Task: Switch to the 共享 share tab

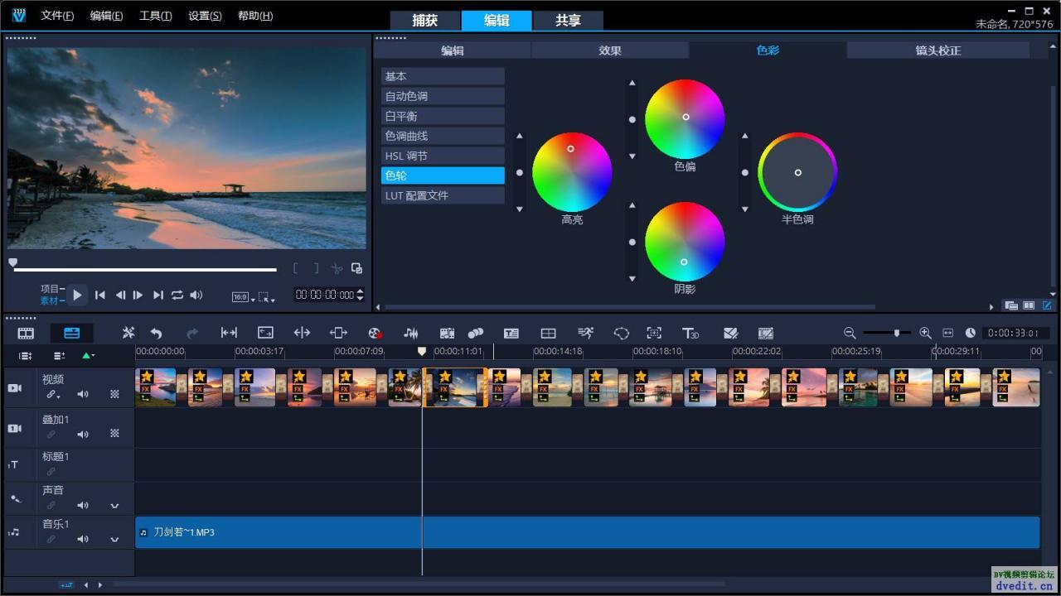Action: tap(568, 21)
